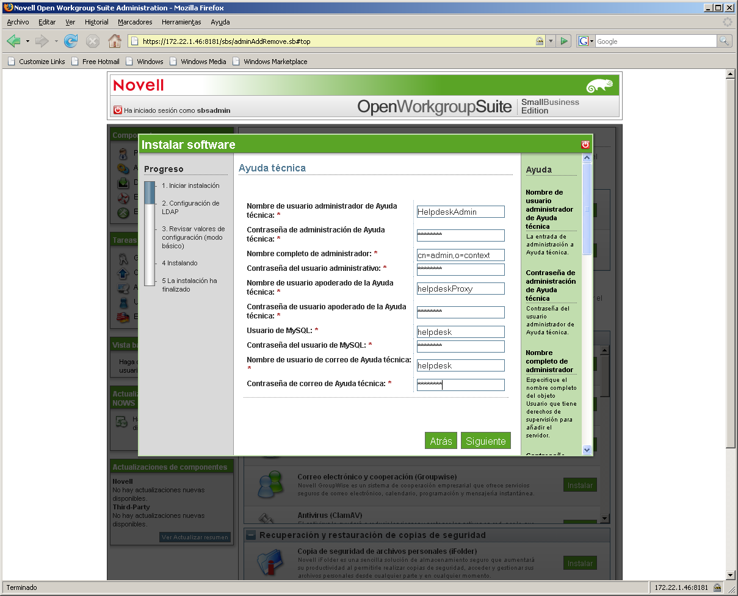The image size is (738, 596).
Task: Click the helpdeskProxy username field
Action: pyautogui.click(x=460, y=289)
